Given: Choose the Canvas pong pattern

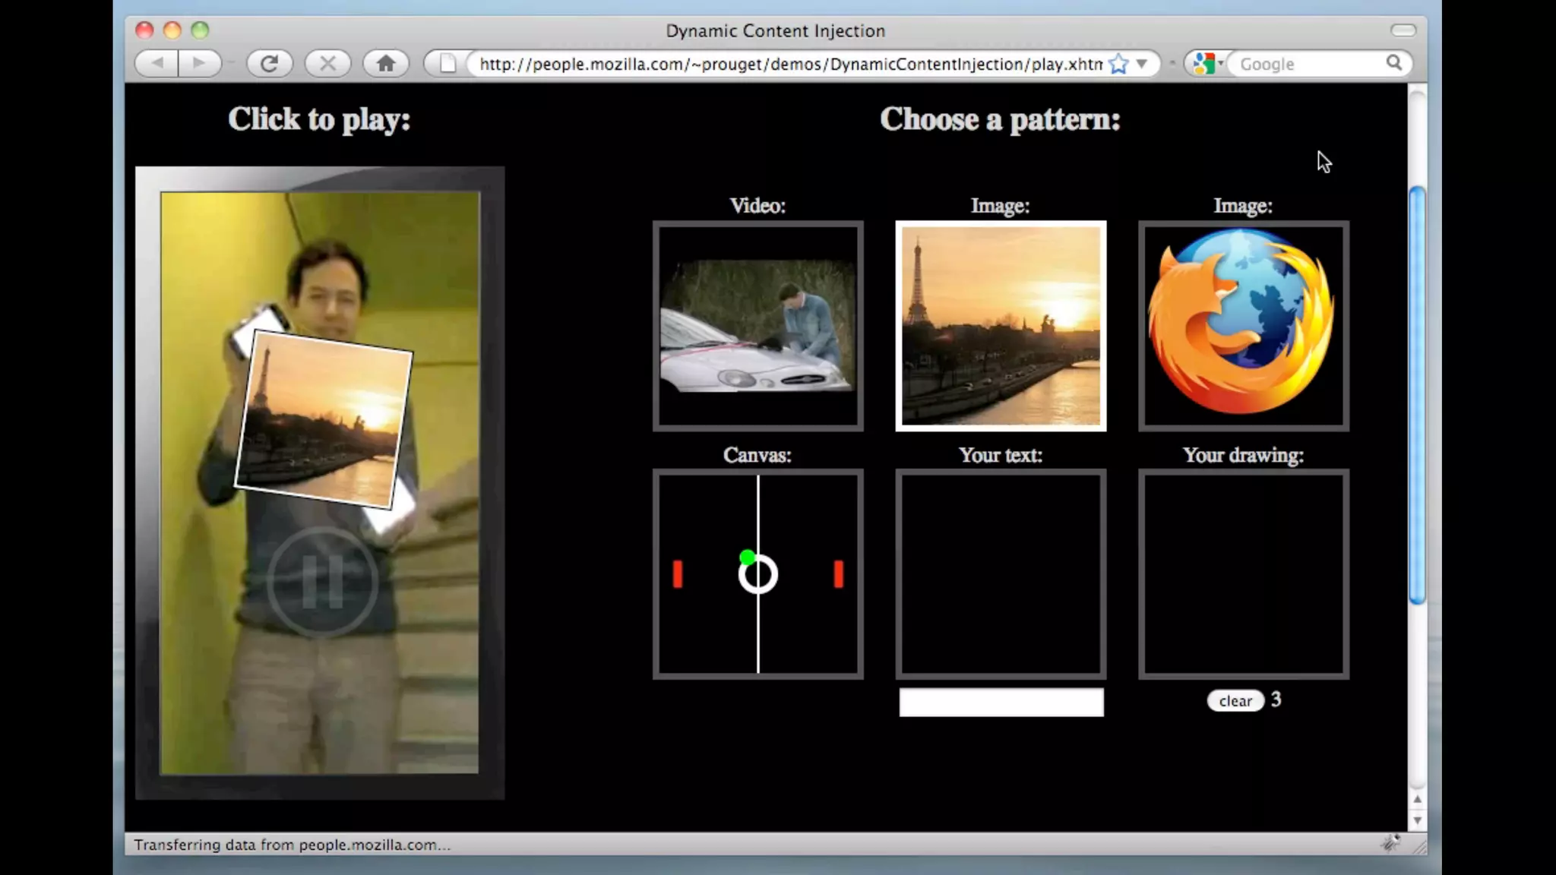Looking at the screenshot, I should pyautogui.click(x=757, y=574).
